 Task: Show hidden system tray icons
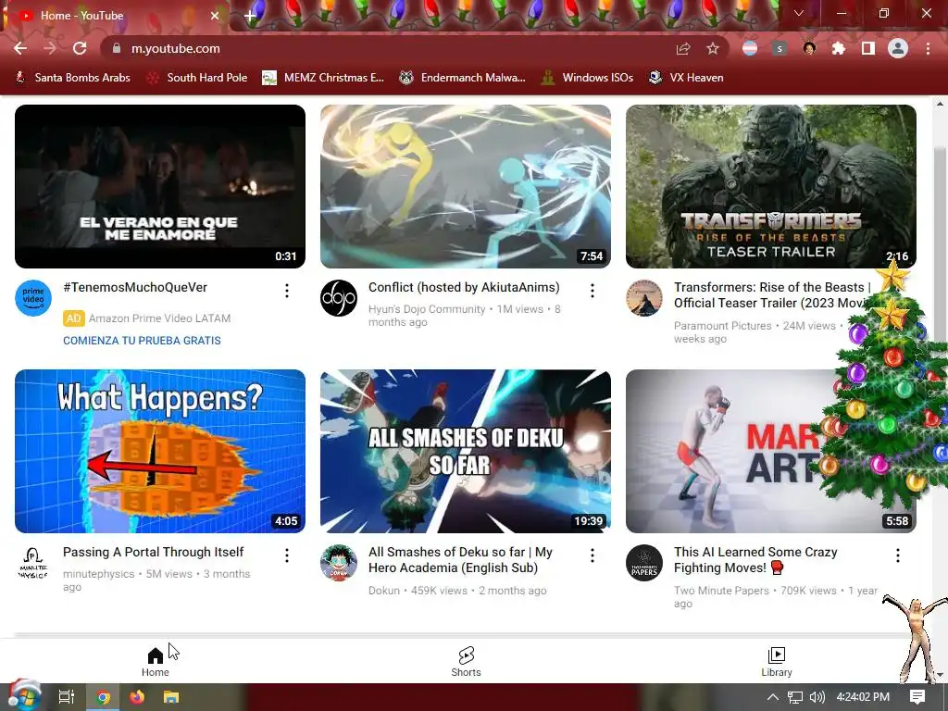point(773,697)
